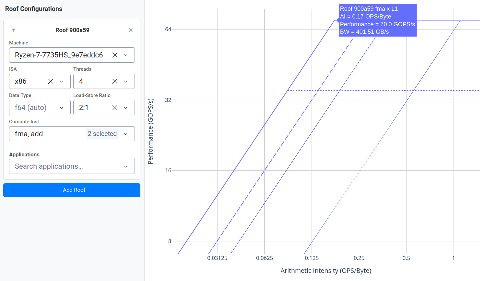Image resolution: width=484 pixels, height=281 pixels.
Task: Expand the Load-Store Ratio chevron
Action: point(126,108)
